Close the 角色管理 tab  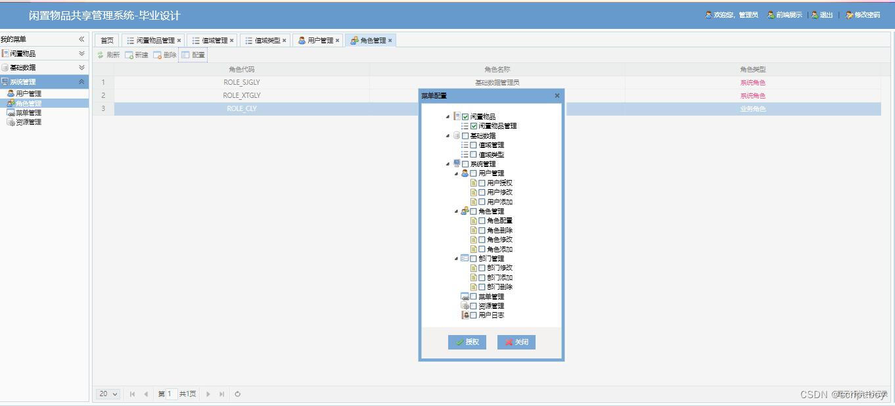click(x=390, y=41)
